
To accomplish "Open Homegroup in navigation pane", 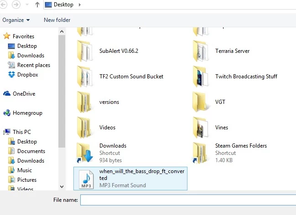I will click(x=27, y=113).
